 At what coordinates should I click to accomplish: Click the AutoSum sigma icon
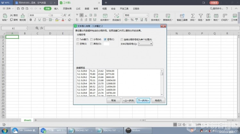coord(193,16)
